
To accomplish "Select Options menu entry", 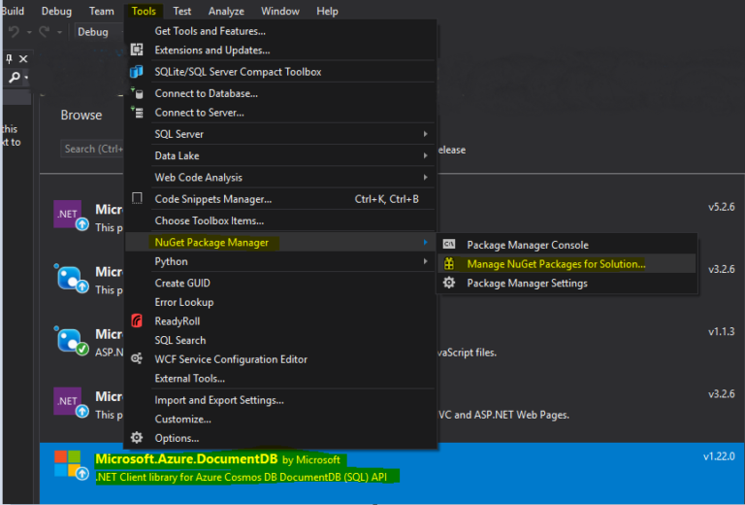I will [280, 438].
